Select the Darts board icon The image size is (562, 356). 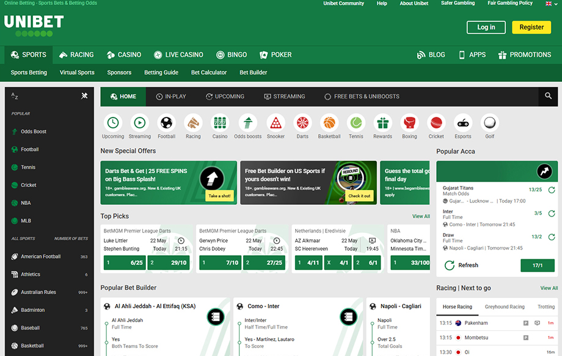[302, 123]
